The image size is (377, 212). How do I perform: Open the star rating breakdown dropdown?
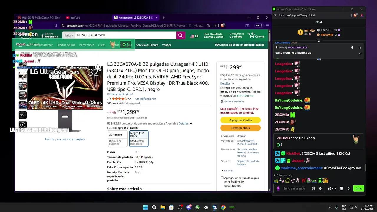[x=129, y=99]
